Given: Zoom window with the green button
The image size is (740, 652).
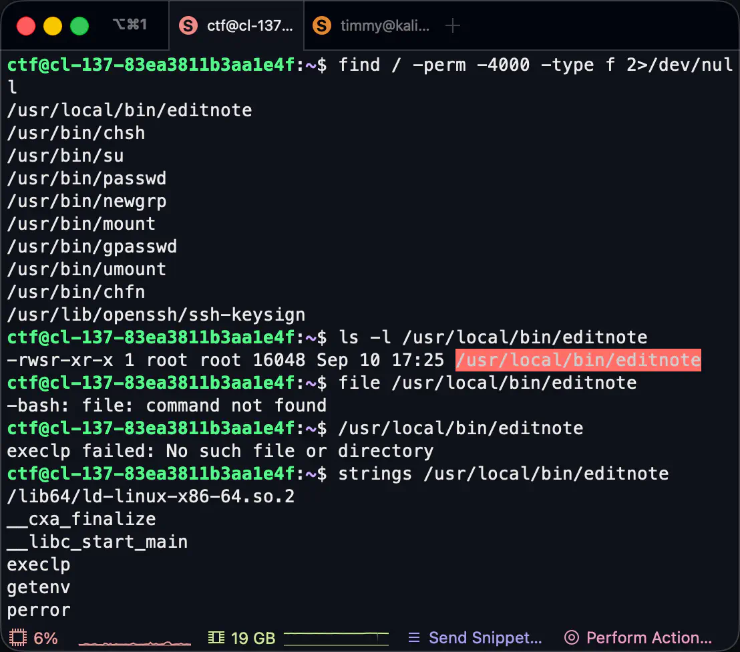Looking at the screenshot, I should click(x=79, y=26).
